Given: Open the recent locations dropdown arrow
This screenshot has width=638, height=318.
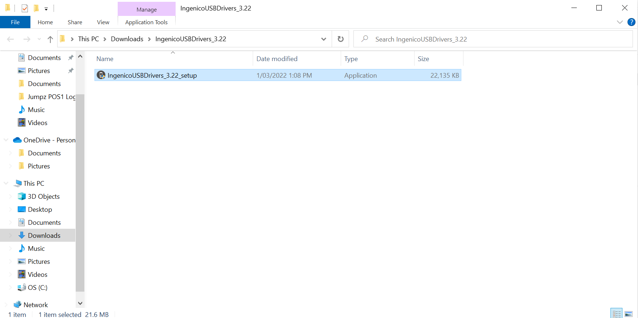Looking at the screenshot, I should click(39, 39).
